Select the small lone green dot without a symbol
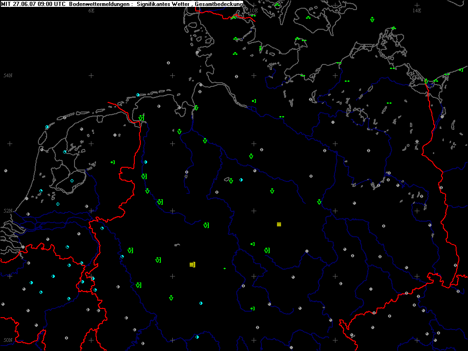The height and width of the screenshot is (351, 468). coord(224,268)
